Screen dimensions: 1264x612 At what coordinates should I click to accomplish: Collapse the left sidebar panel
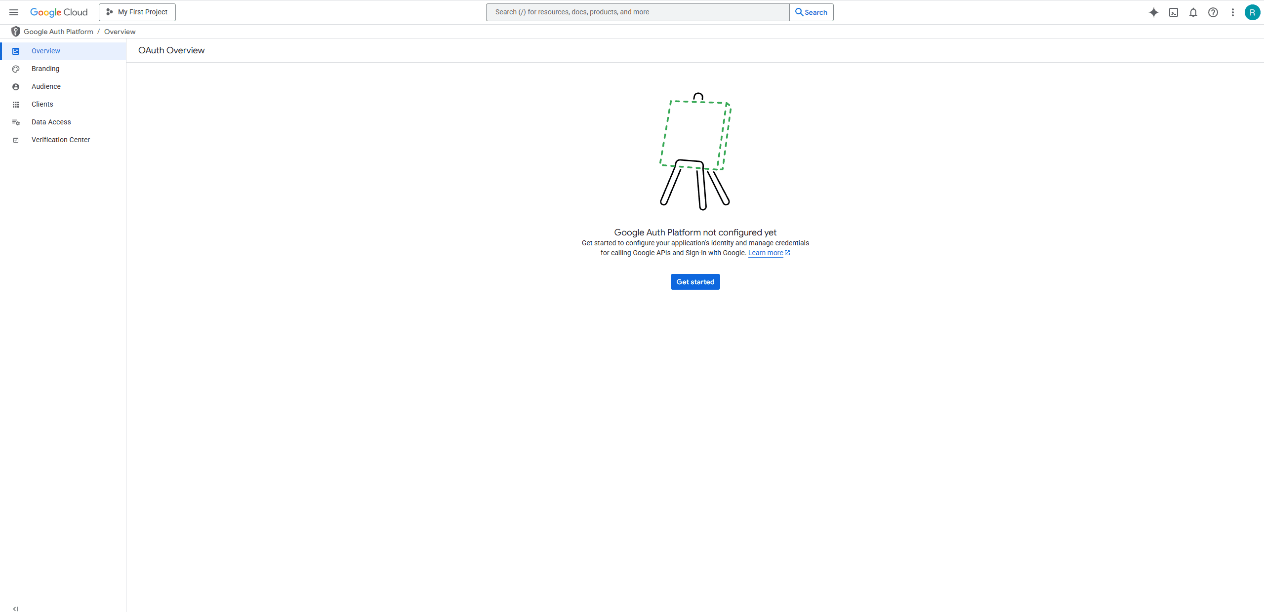coord(15,608)
